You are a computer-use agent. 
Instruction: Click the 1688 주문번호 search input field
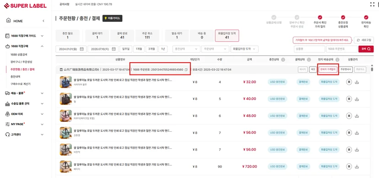[341, 49]
